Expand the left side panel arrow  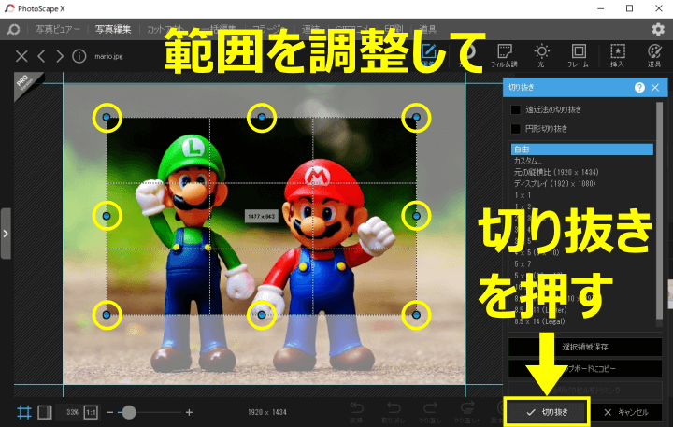click(6, 234)
